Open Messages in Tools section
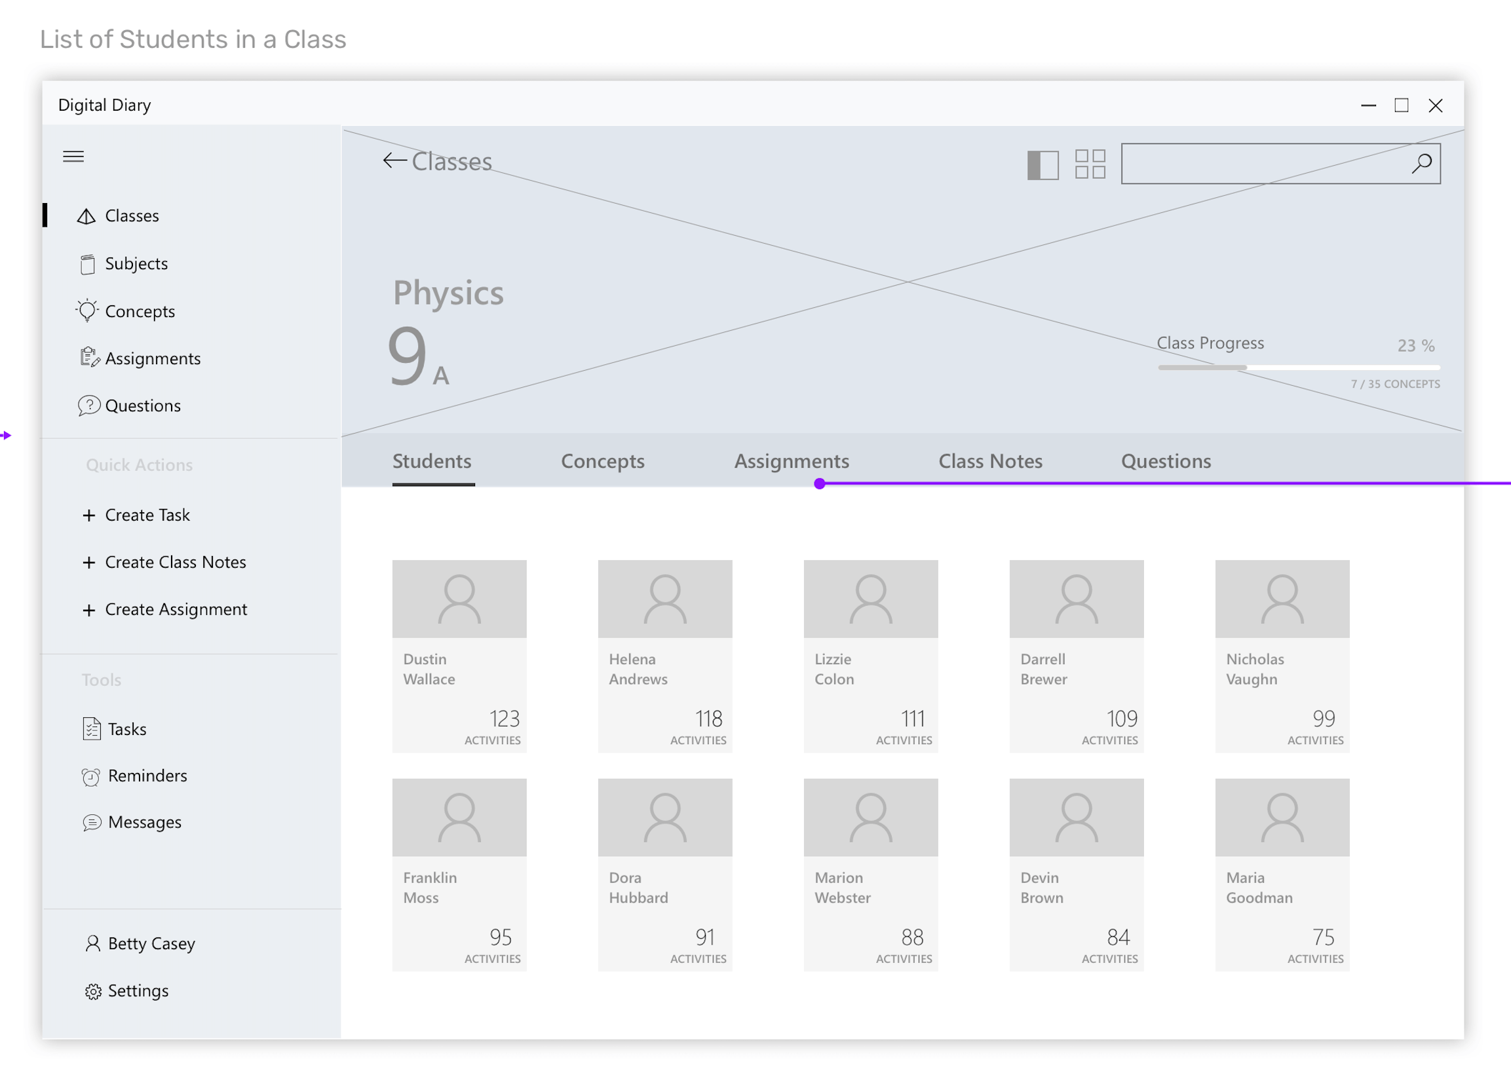The height and width of the screenshot is (1073, 1511). [x=144, y=822]
